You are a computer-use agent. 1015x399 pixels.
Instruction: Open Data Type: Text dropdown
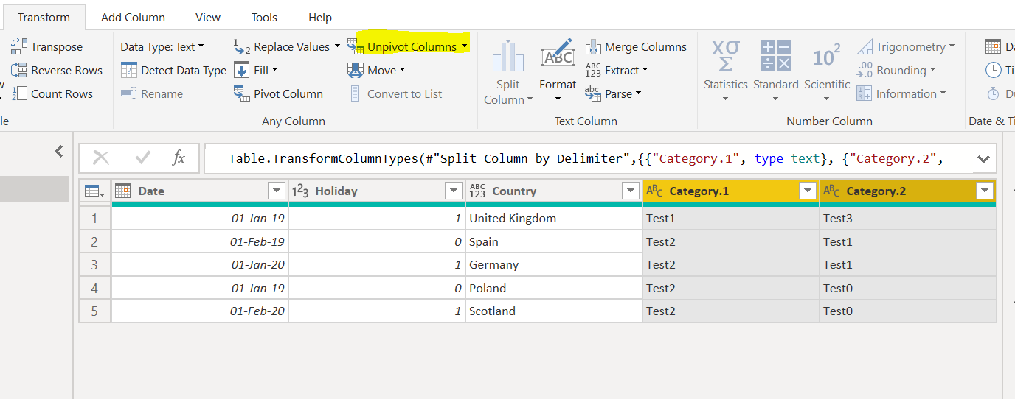click(162, 46)
